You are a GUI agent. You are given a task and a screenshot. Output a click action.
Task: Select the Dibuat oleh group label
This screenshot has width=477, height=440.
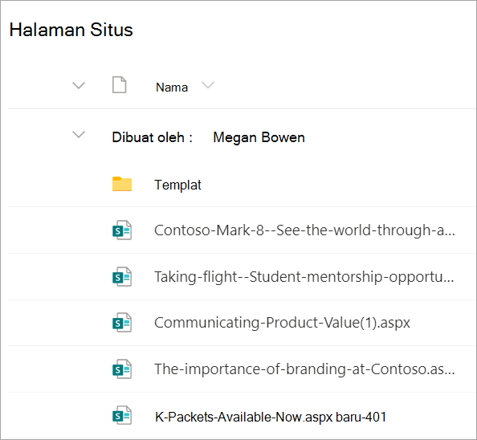click(x=152, y=137)
